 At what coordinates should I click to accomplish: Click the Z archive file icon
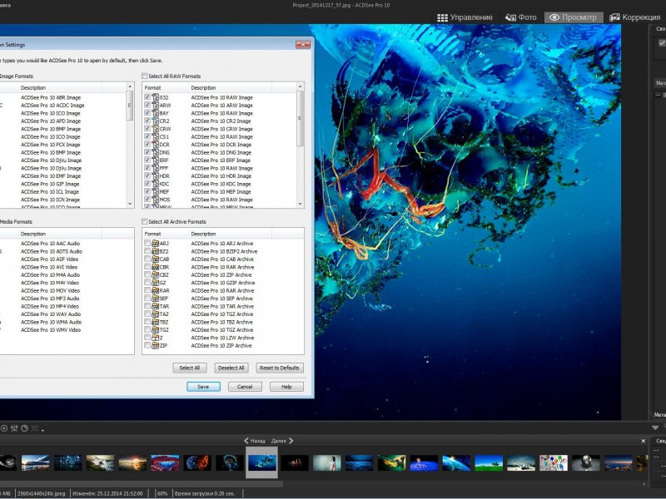click(156, 338)
